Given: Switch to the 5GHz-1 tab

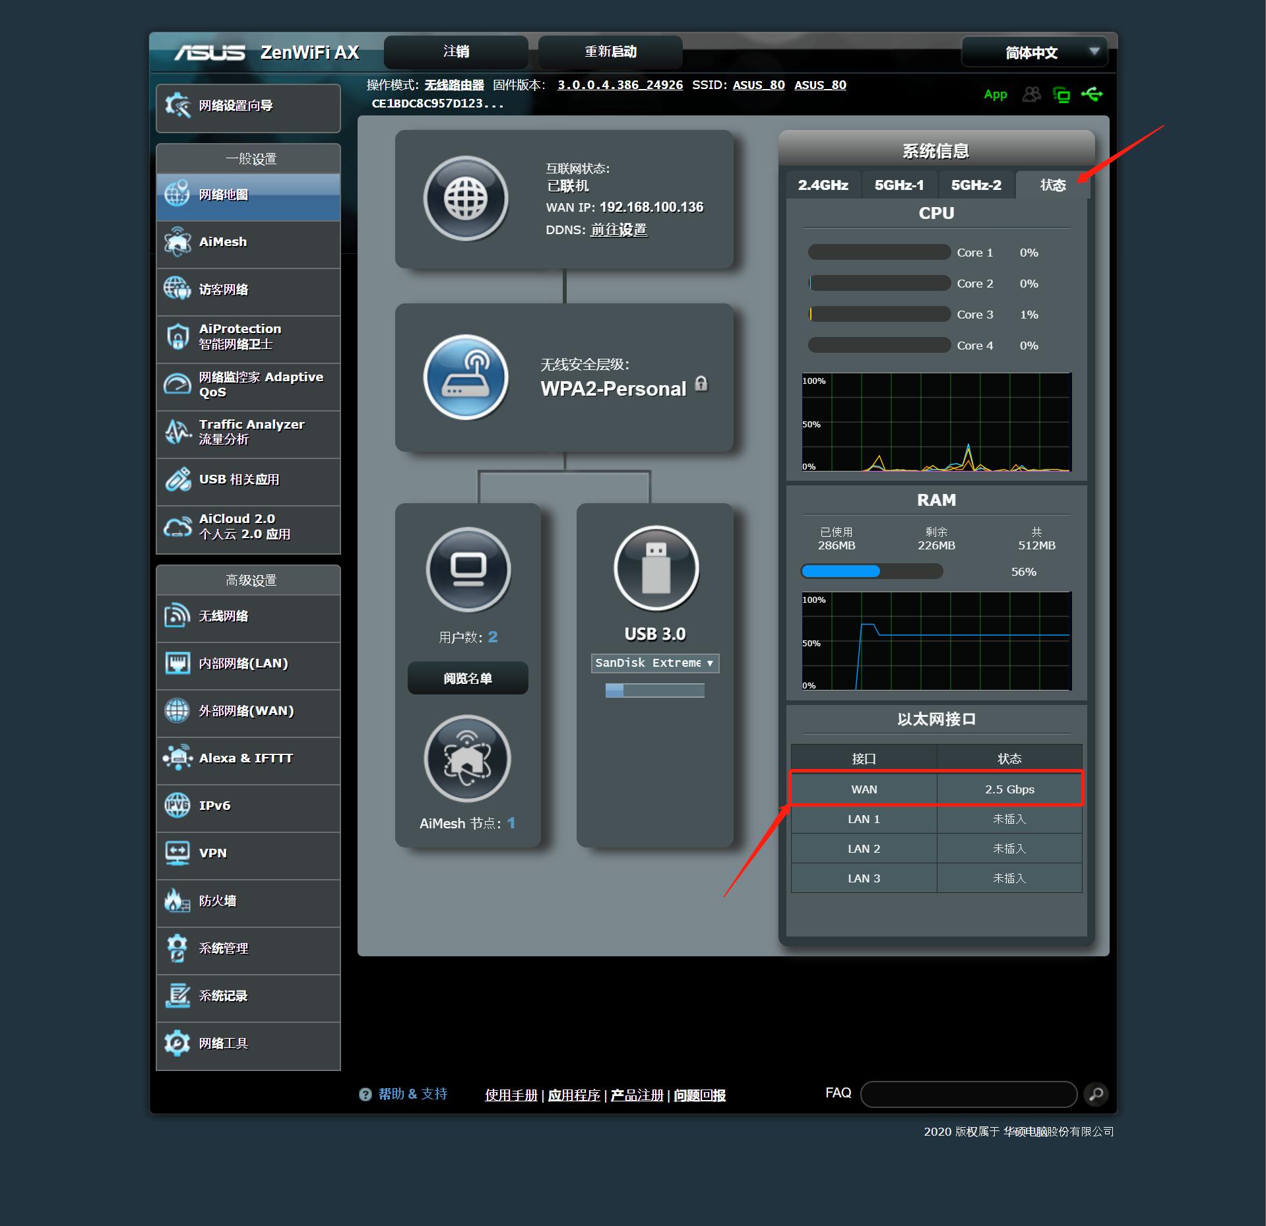Looking at the screenshot, I should pyautogui.click(x=899, y=185).
